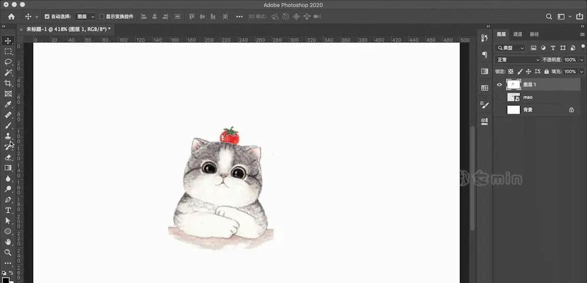
Task: Open the Layers panel menu
Action: tap(582, 35)
